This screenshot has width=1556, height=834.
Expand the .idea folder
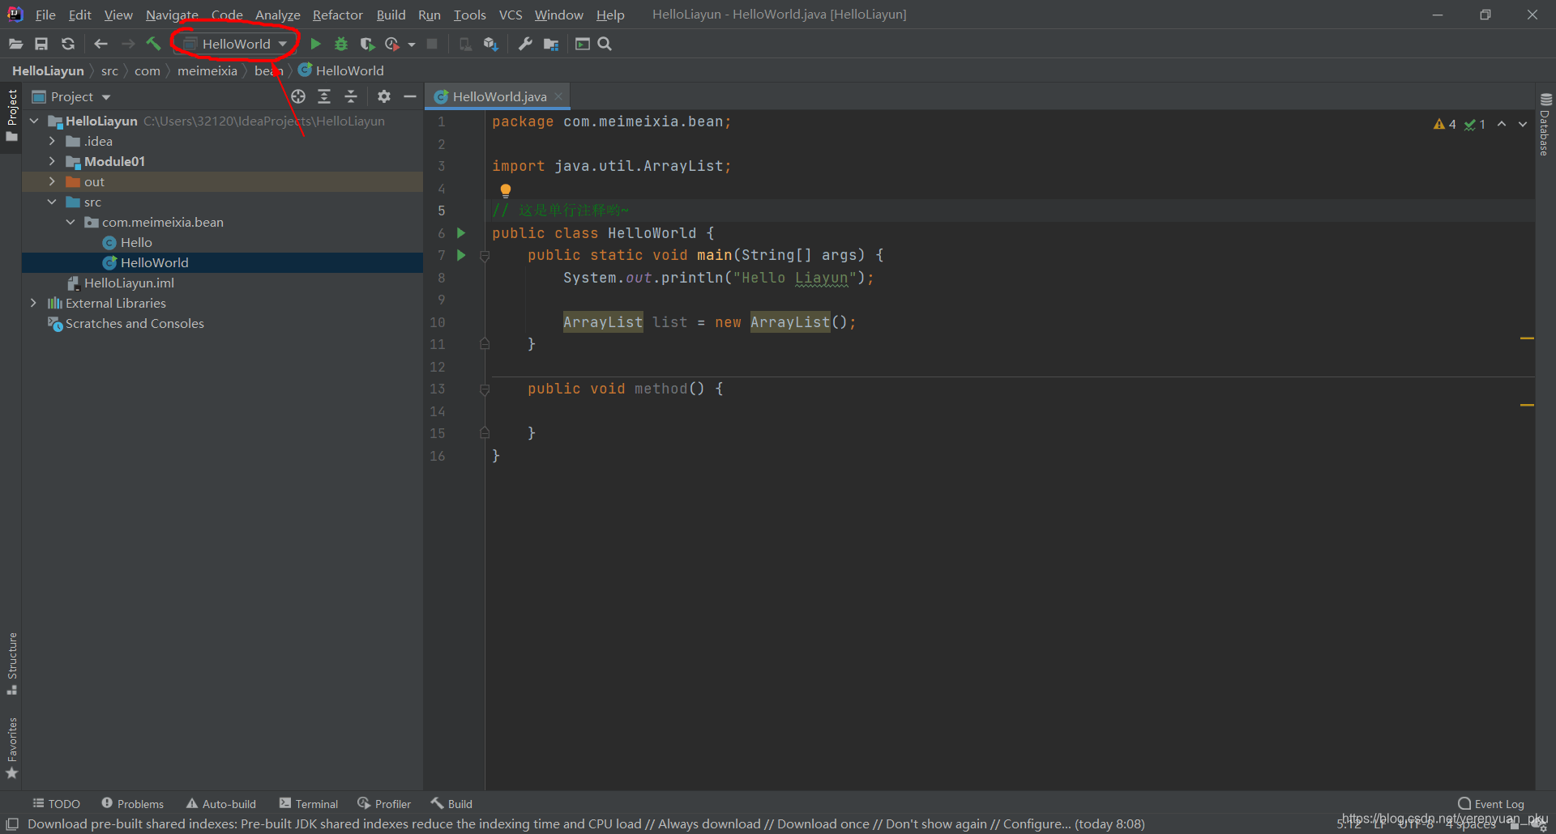[52, 141]
